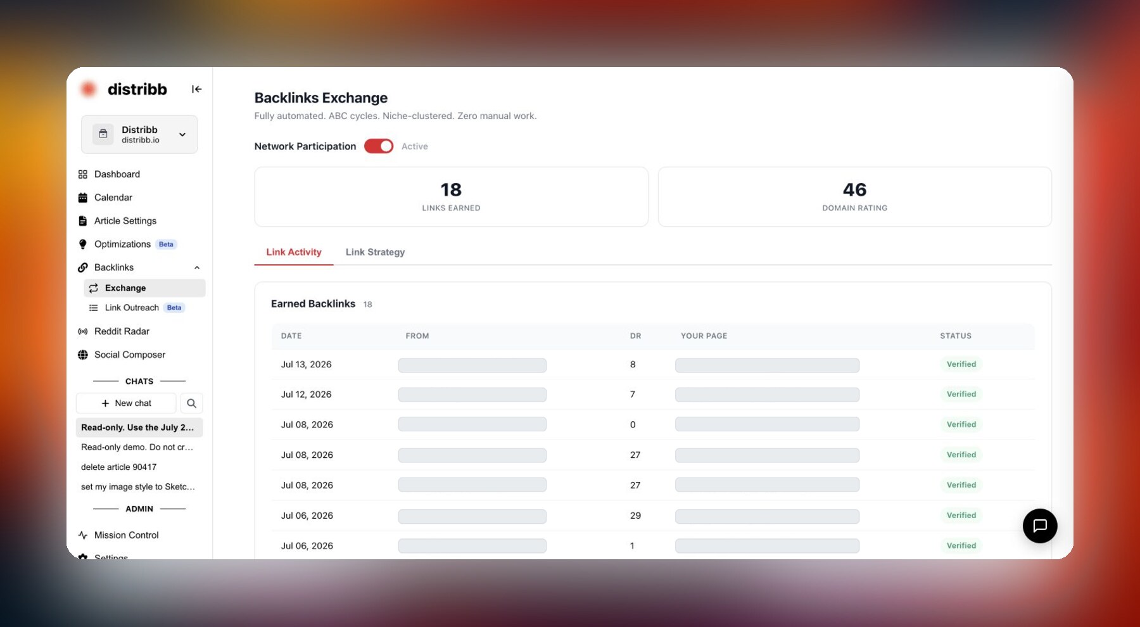
Task: Click the Backlinks chain-link icon
Action: click(x=83, y=267)
